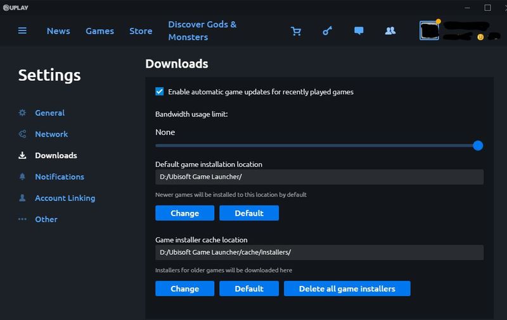Screen dimensions: 507x320
Task: Select Other settings section
Action: [46, 219]
